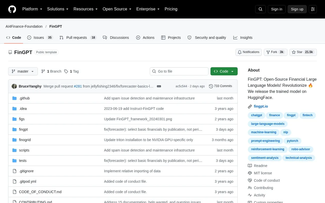Click the Notifications button
Viewport: 325px width, 203px height.
tap(249, 52)
